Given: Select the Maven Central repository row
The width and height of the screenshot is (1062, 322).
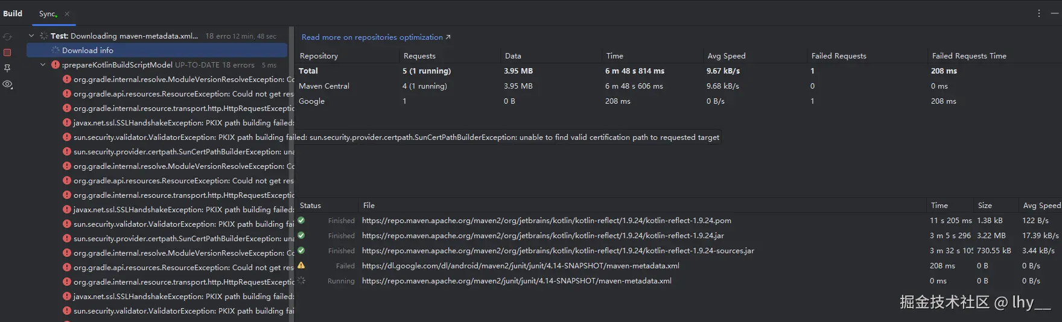Looking at the screenshot, I should (x=324, y=86).
